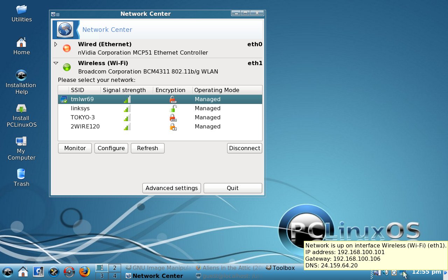Image resolution: width=448 pixels, height=280 pixels.
Task: Launch Firefox from the taskbar
Action: point(84,272)
